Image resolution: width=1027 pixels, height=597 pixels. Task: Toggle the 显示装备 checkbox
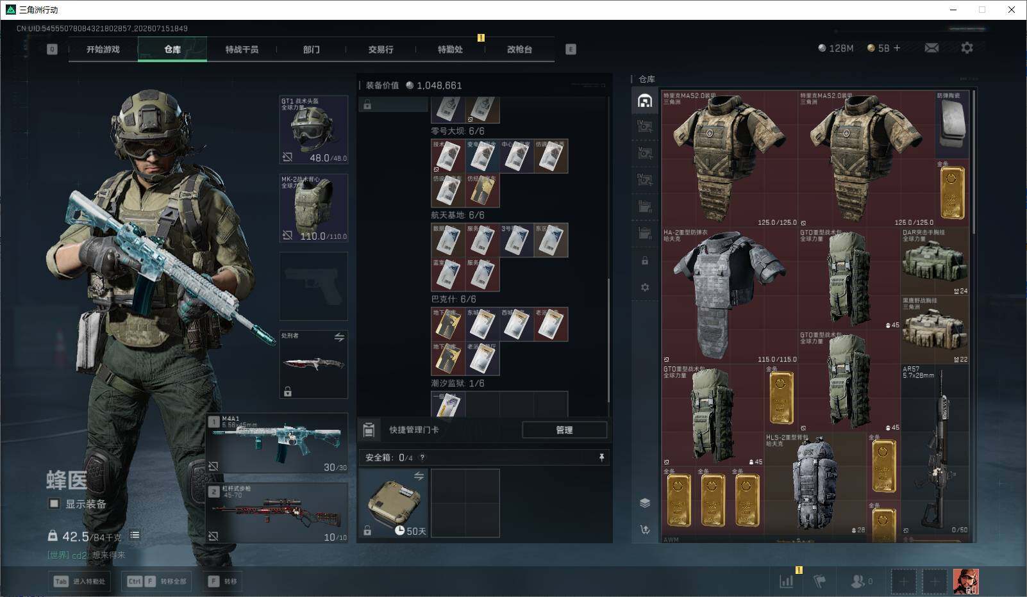[x=54, y=504]
